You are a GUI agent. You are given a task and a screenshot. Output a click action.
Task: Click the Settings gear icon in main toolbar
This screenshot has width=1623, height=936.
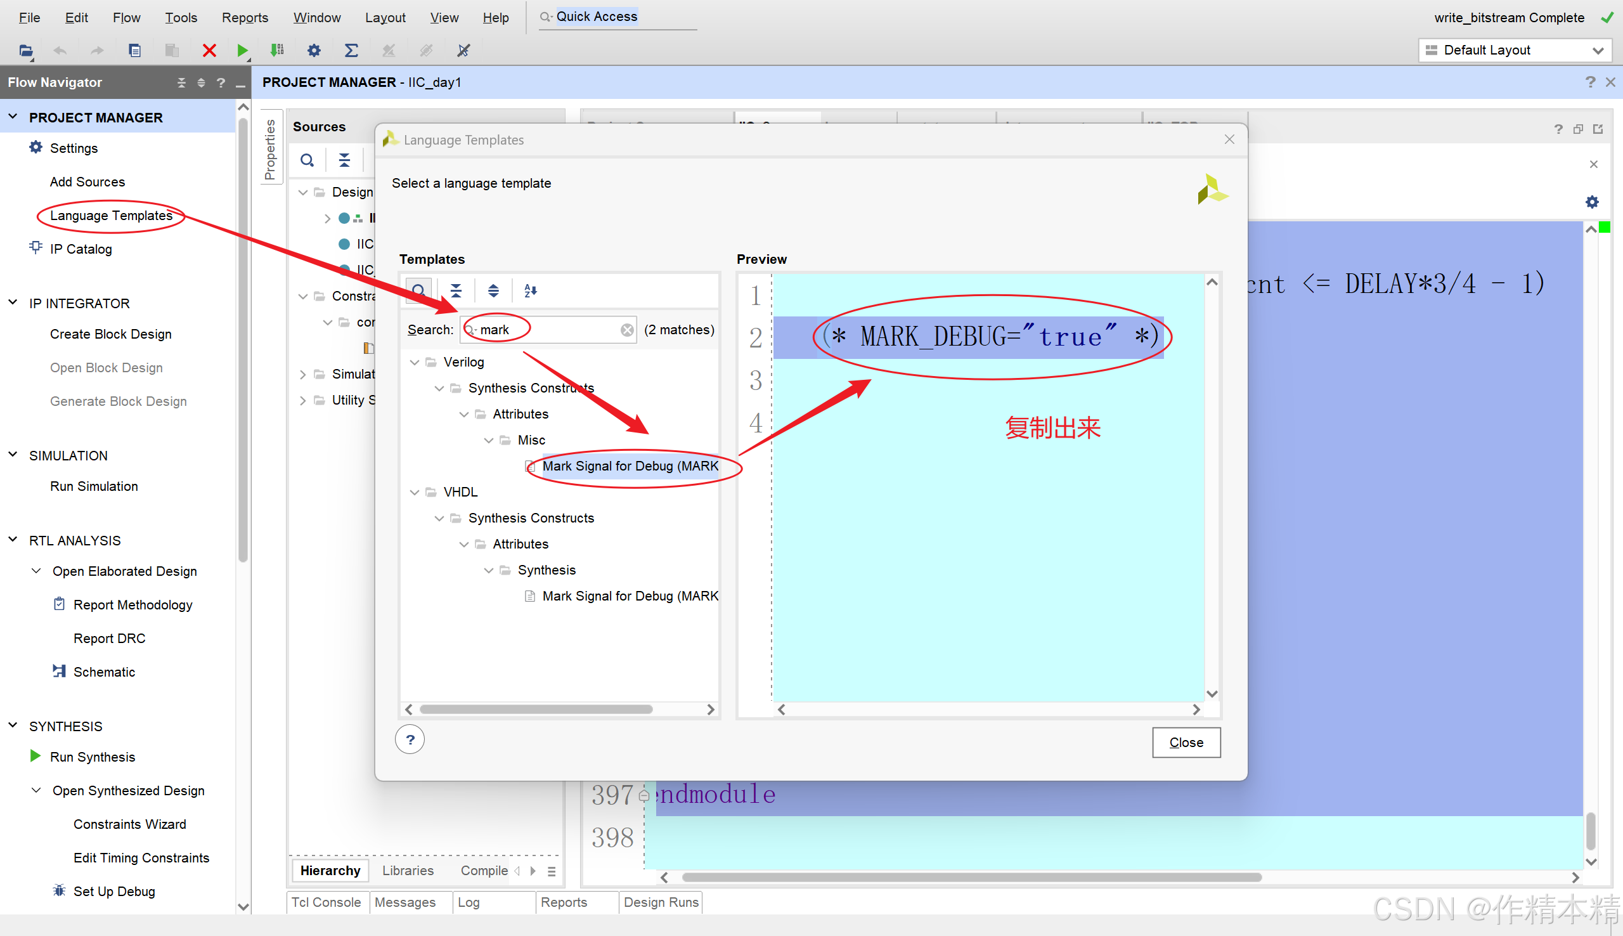314,50
